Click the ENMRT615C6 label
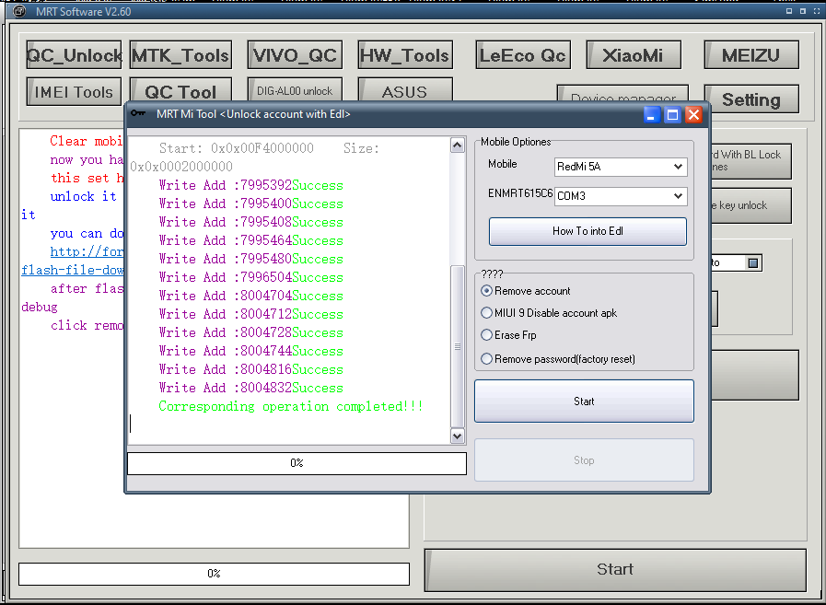Viewport: 826px width, 605px height. [520, 193]
